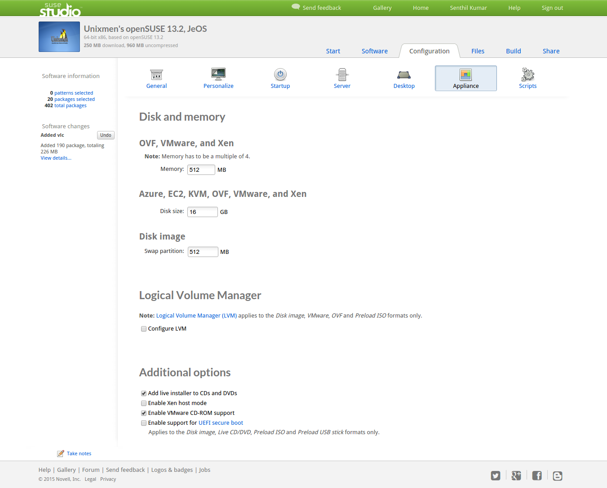Open the Desktop settings icon

coord(404,74)
